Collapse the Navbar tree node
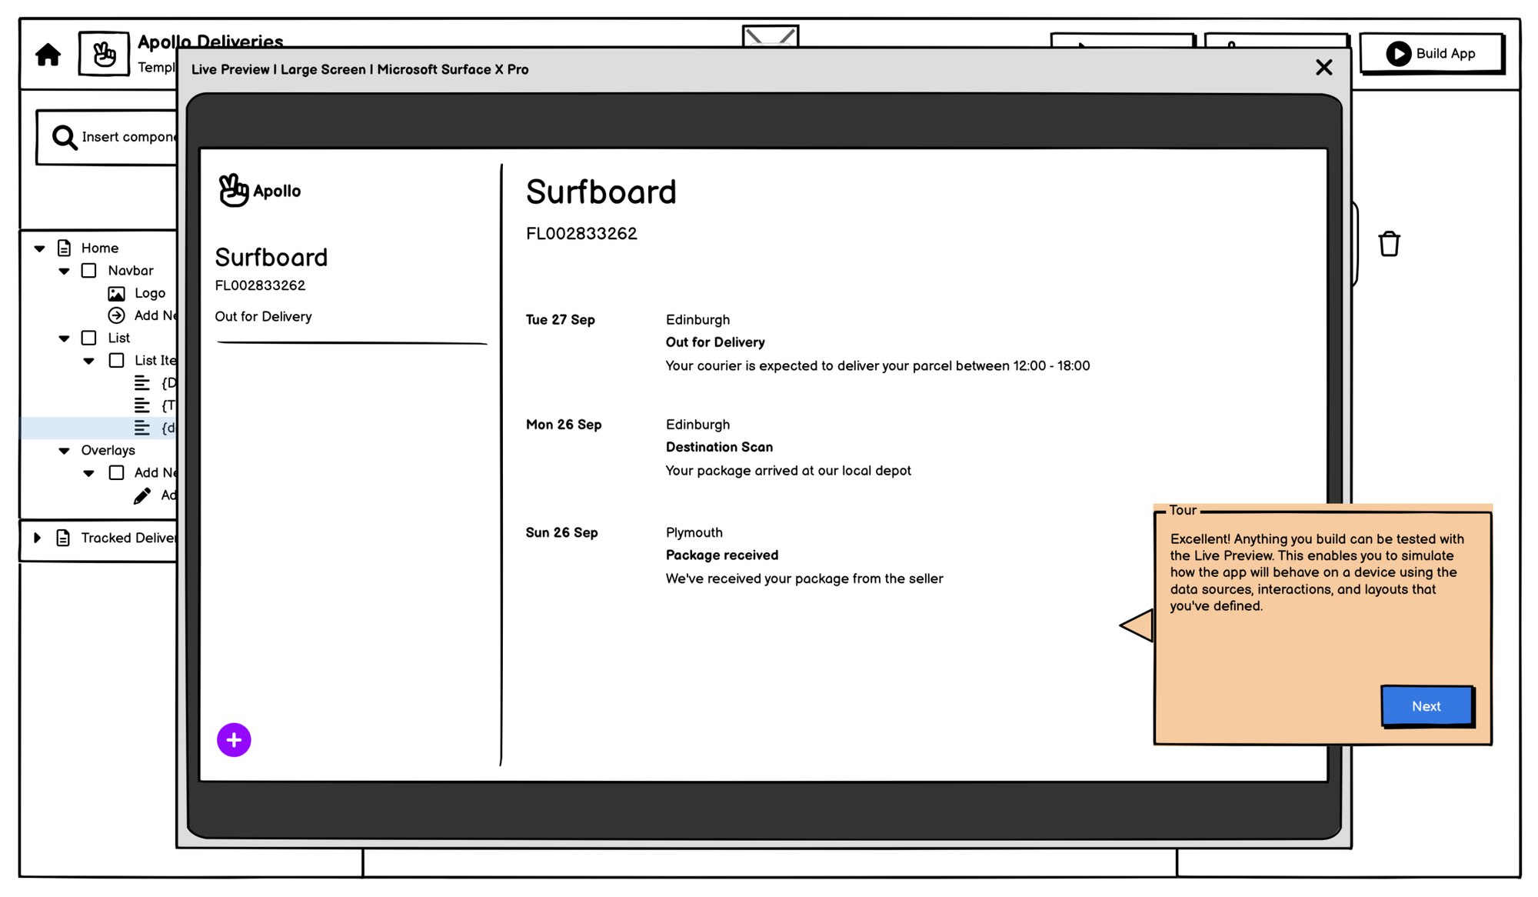The width and height of the screenshot is (1538, 897). pos(64,271)
